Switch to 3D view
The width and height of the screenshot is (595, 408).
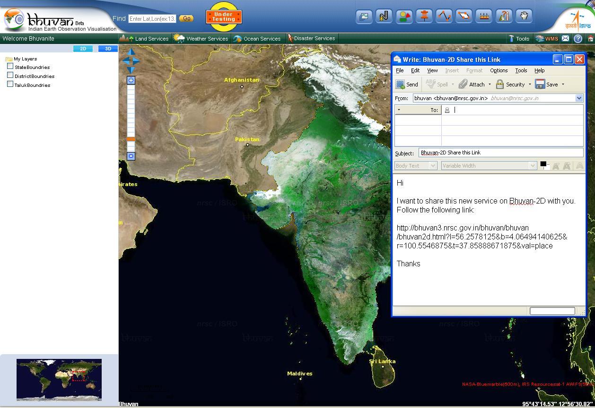(x=108, y=49)
